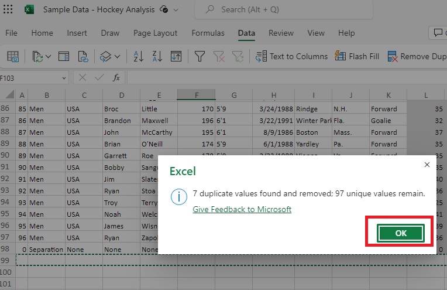Sort descending Z to A

pyautogui.click(x=157, y=56)
